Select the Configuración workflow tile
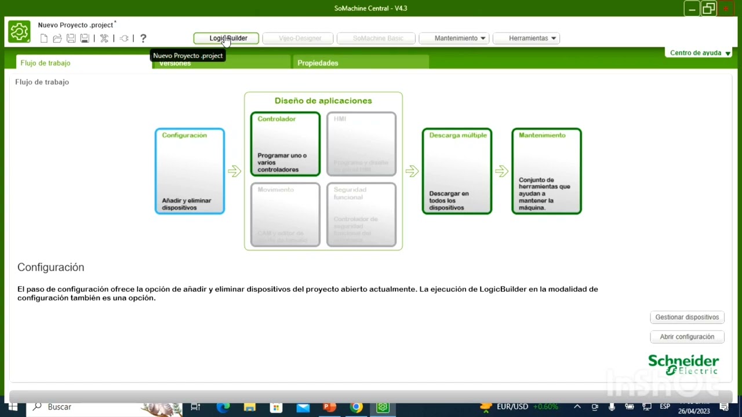 (190, 171)
